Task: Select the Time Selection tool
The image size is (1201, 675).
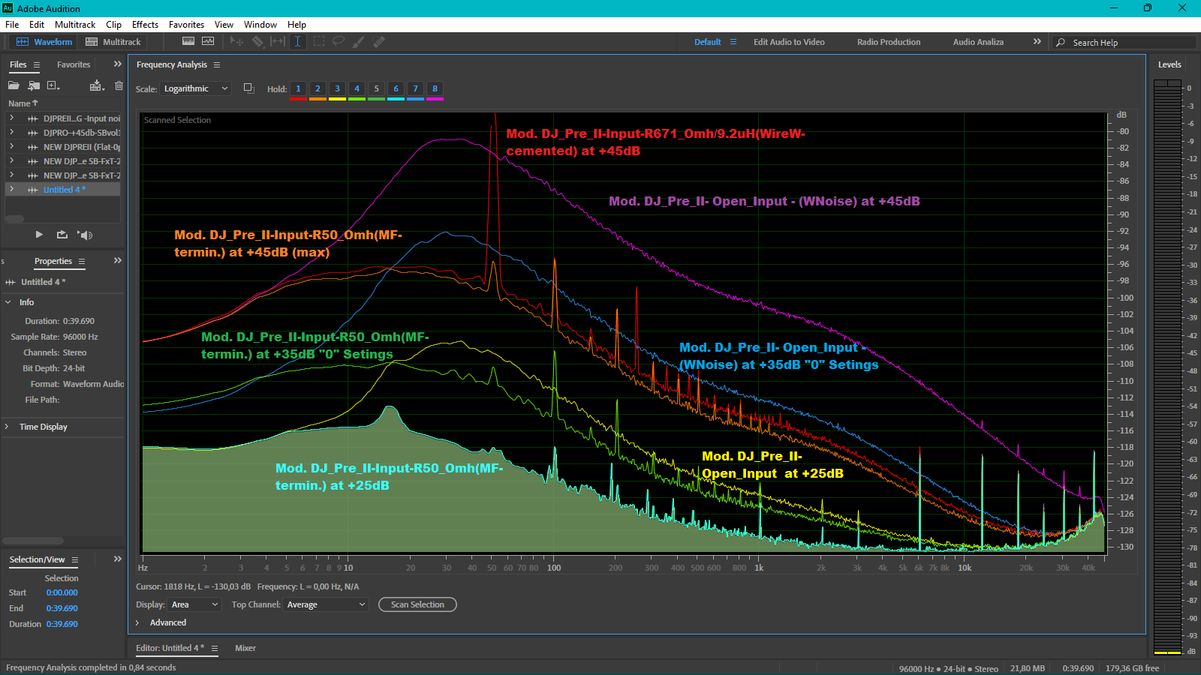Action: (x=298, y=41)
